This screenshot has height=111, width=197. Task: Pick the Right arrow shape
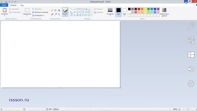(83, 12)
